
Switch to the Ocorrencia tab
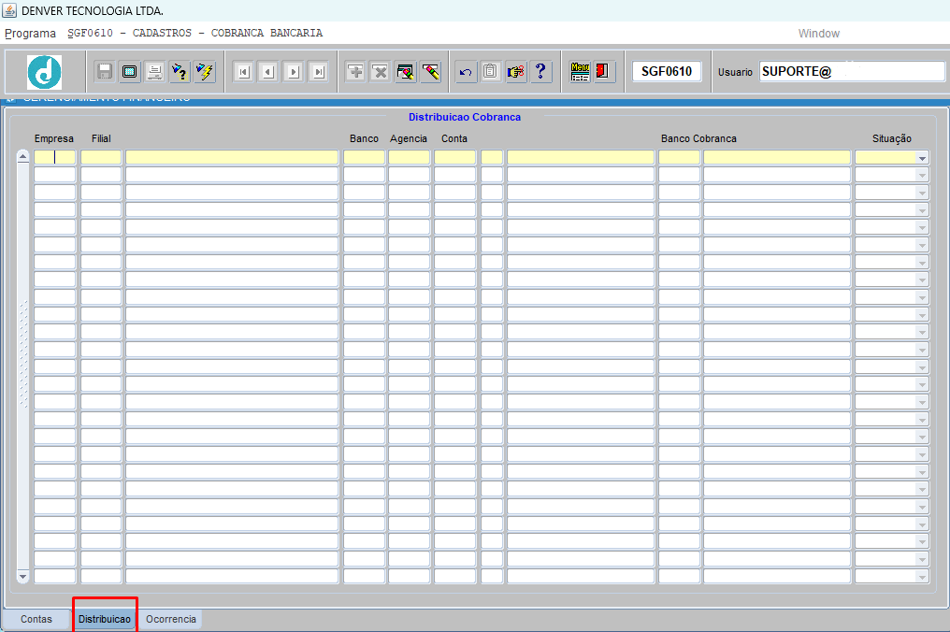point(171,620)
